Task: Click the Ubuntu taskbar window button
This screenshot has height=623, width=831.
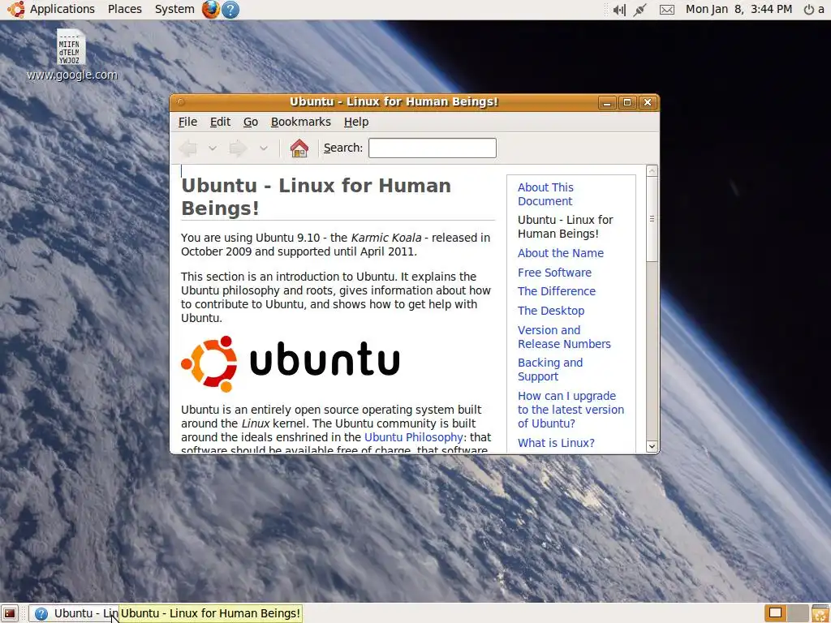Action: [73, 613]
